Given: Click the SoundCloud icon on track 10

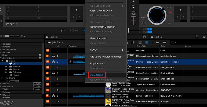Looking at the screenshot, I should [x=48, y=101].
